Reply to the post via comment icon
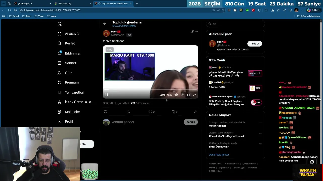The image size is (323, 181). pos(105,112)
